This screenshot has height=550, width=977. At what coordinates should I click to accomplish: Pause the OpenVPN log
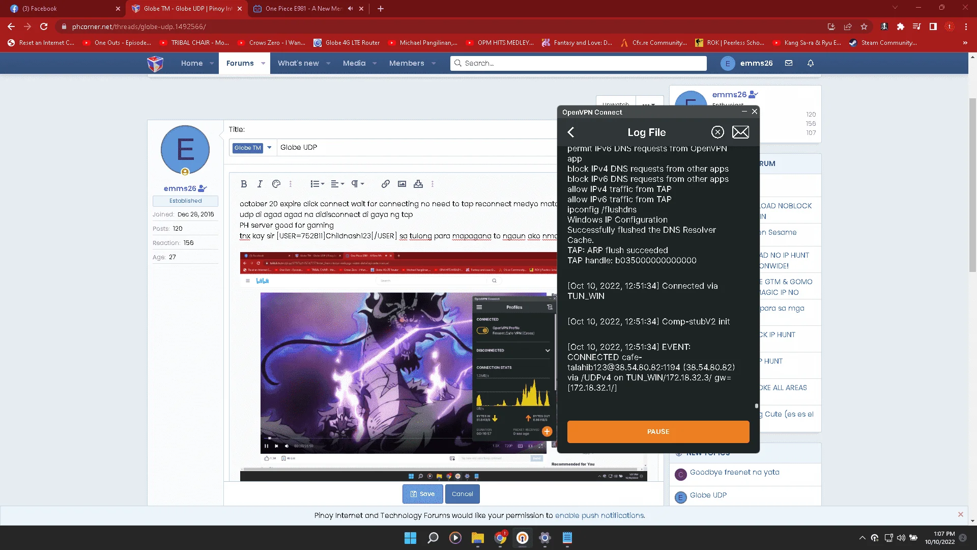(x=658, y=431)
